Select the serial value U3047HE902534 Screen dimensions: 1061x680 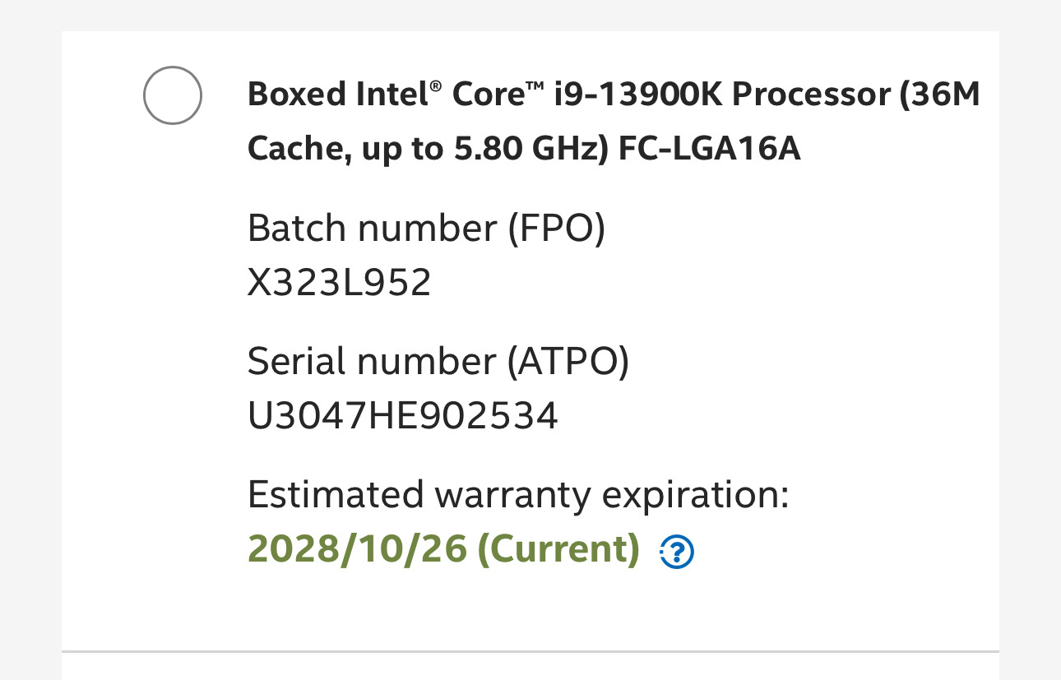[x=402, y=416]
